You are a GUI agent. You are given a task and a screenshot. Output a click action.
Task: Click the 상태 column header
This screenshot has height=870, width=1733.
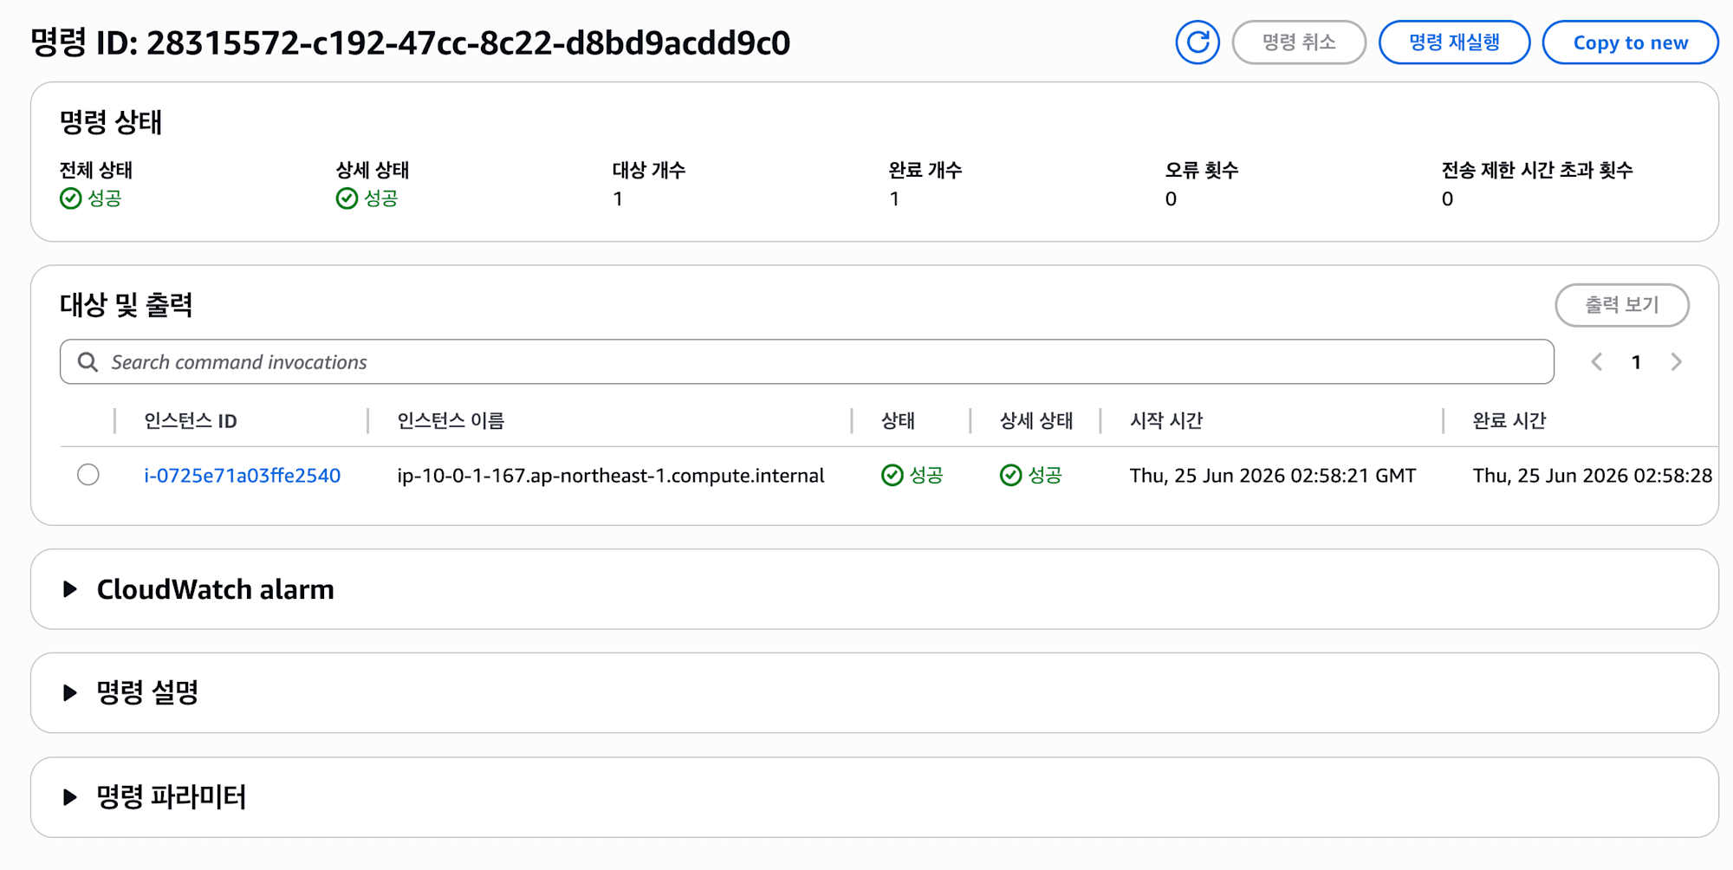pyautogui.click(x=898, y=421)
